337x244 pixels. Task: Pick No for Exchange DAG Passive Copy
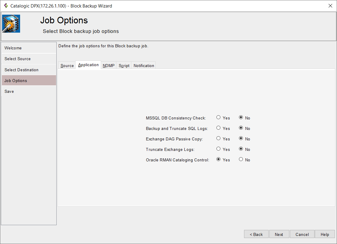pos(241,139)
